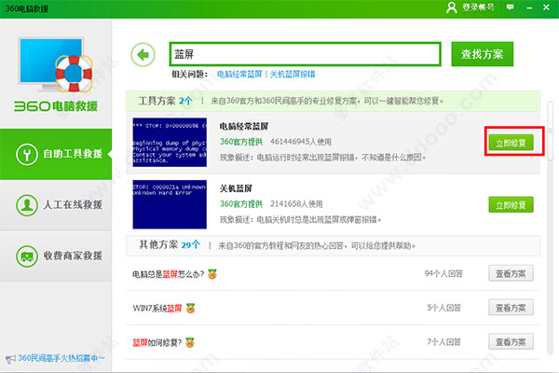The image size is (559, 373).
Task: Open question WIN7系统蓝屏
Action: [157, 308]
